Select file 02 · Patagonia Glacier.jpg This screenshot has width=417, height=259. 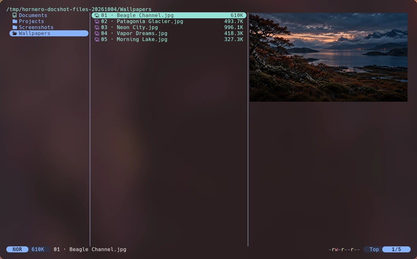tap(169, 21)
